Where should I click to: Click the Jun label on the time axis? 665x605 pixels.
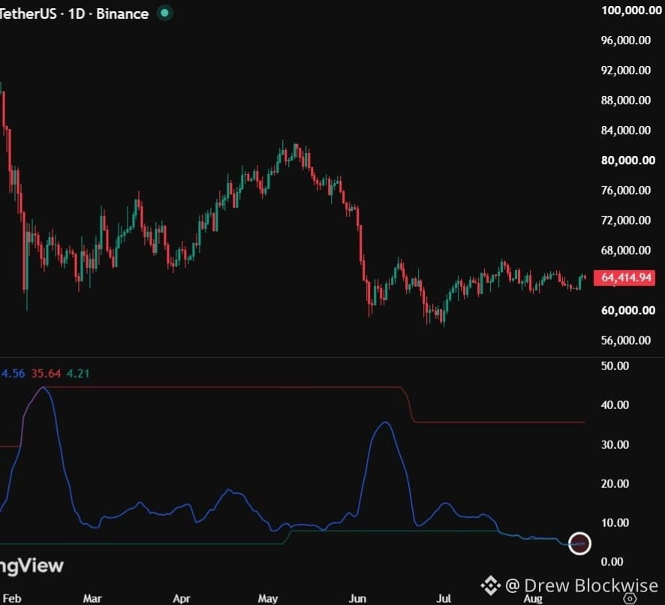click(x=357, y=598)
